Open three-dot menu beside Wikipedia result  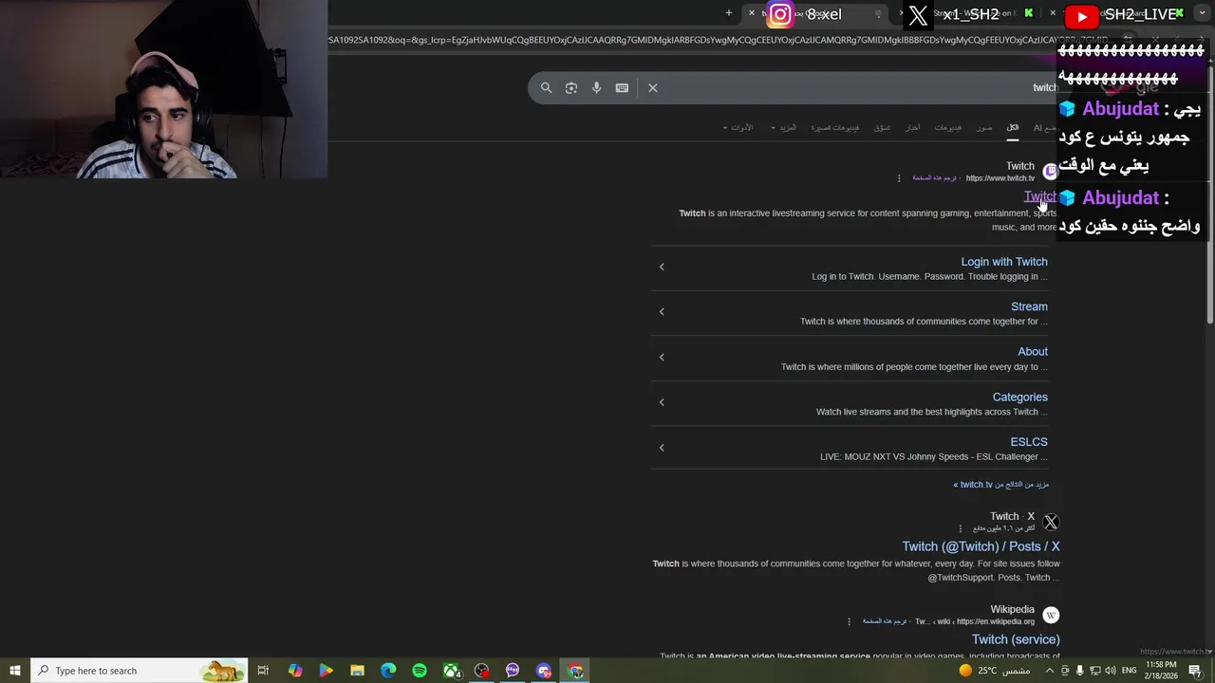(849, 621)
